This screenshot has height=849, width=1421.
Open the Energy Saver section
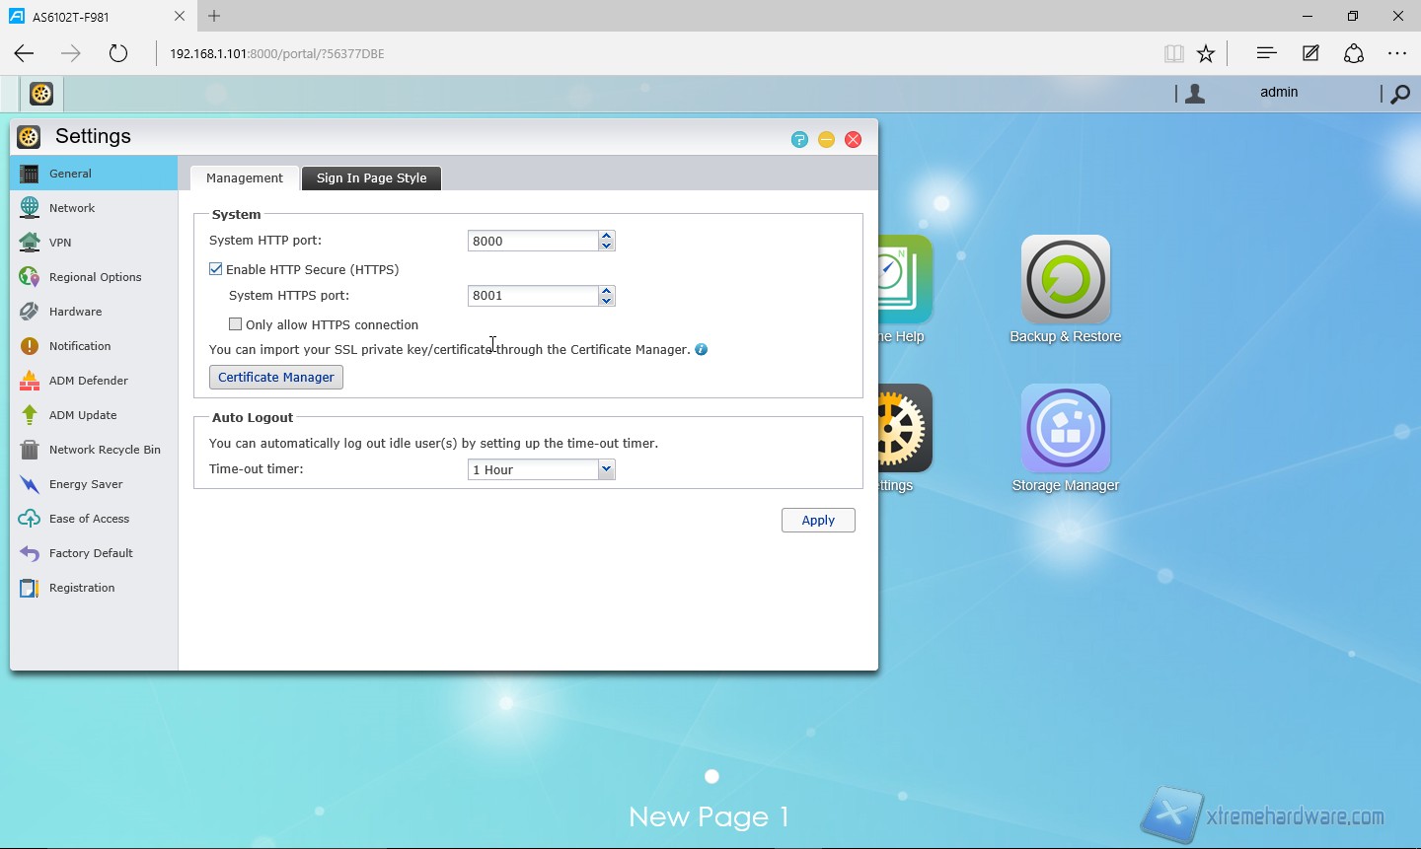(86, 484)
